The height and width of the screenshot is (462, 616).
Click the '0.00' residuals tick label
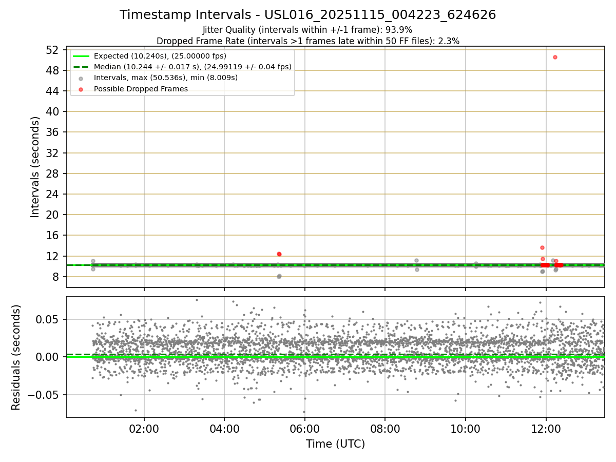(x=48, y=357)
